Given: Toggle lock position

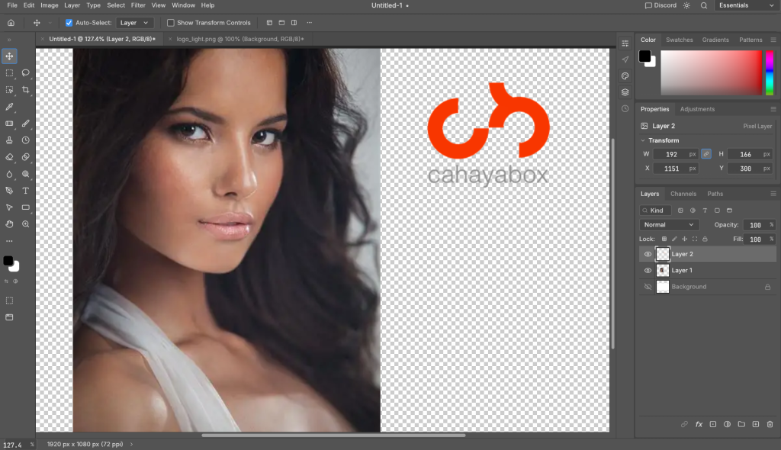Looking at the screenshot, I should point(684,239).
